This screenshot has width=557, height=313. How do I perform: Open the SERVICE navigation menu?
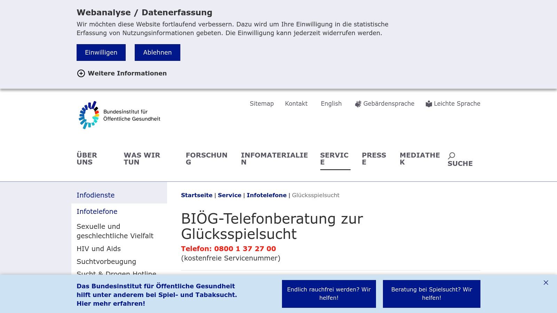(x=334, y=158)
